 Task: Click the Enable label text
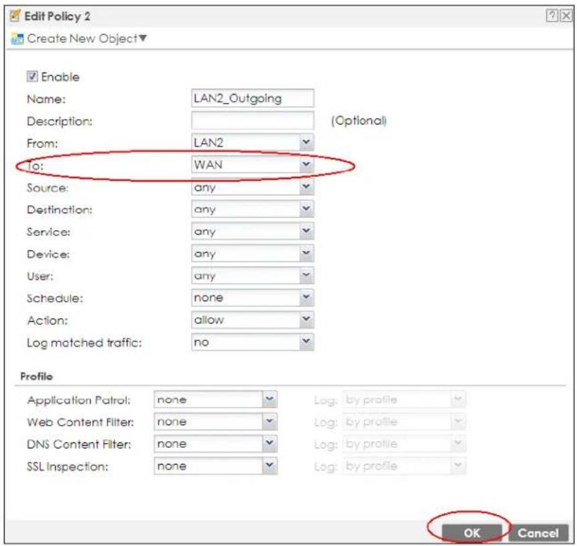[x=60, y=77]
